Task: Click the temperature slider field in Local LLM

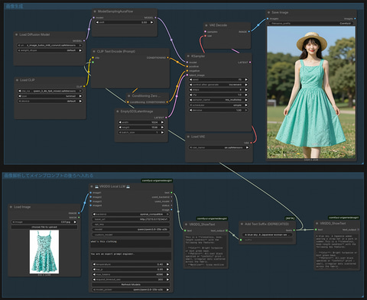Action: [131, 264]
